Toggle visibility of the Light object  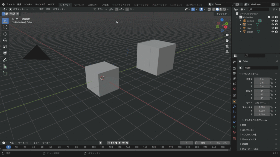click(273, 28)
